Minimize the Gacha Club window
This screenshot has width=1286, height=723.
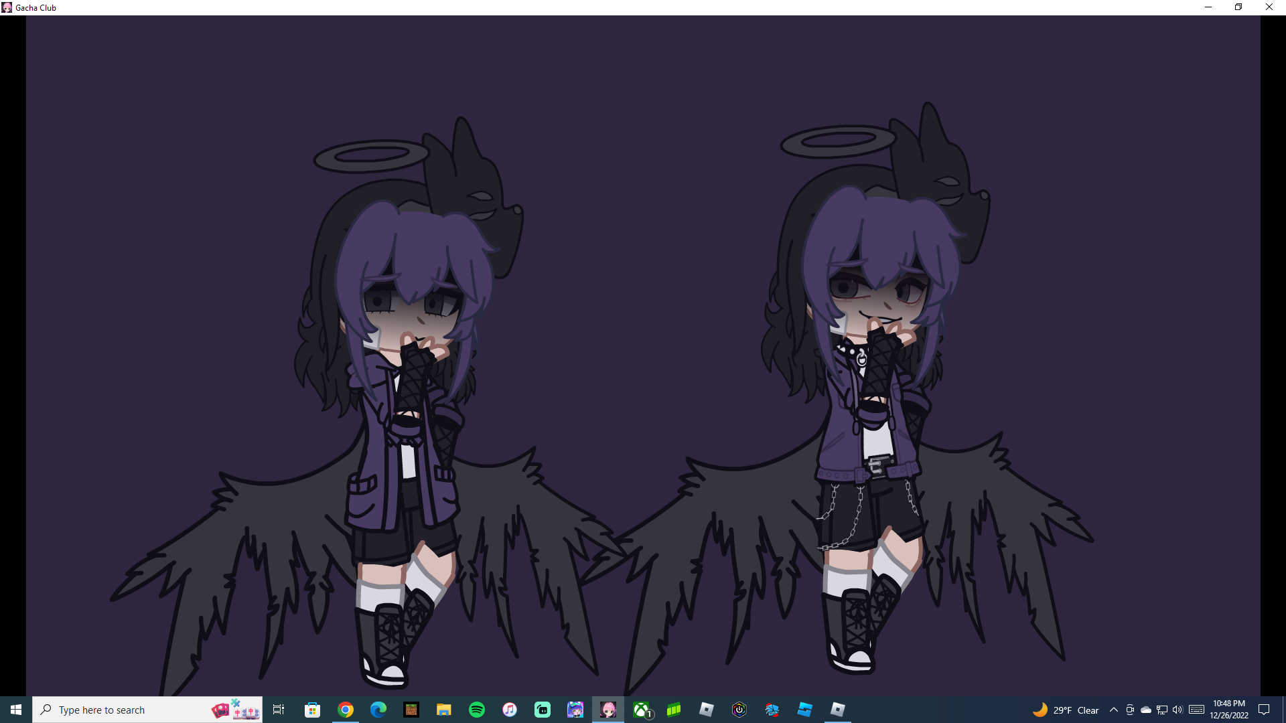(x=1208, y=7)
